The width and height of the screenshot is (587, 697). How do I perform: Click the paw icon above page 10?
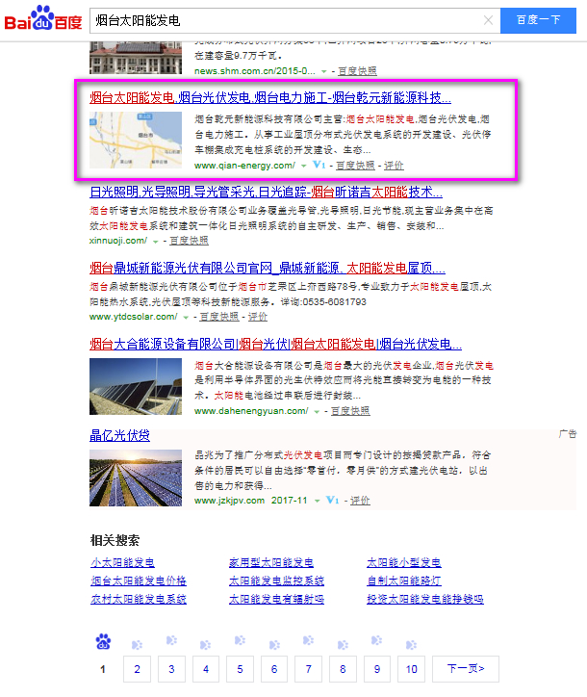(x=412, y=641)
